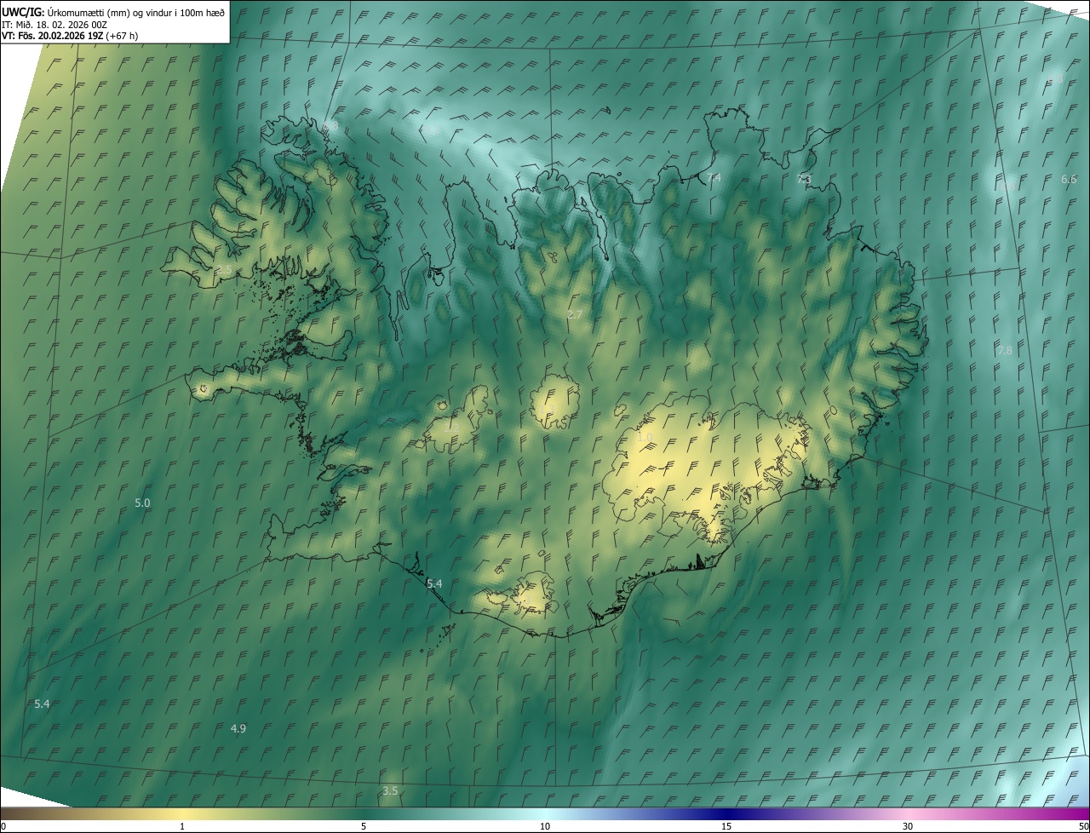Screen dimensions: 1090x833
Task: Click the 5.0 precipitable water value
Action: tap(142, 503)
